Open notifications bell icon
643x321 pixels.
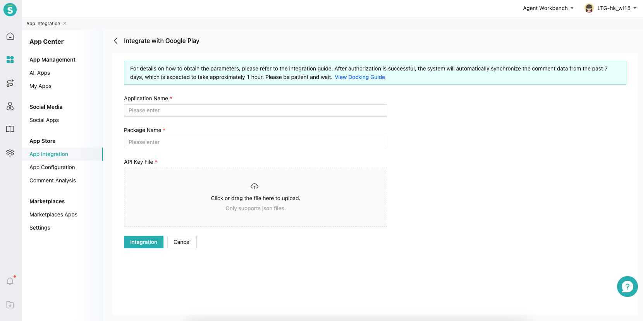point(10,281)
